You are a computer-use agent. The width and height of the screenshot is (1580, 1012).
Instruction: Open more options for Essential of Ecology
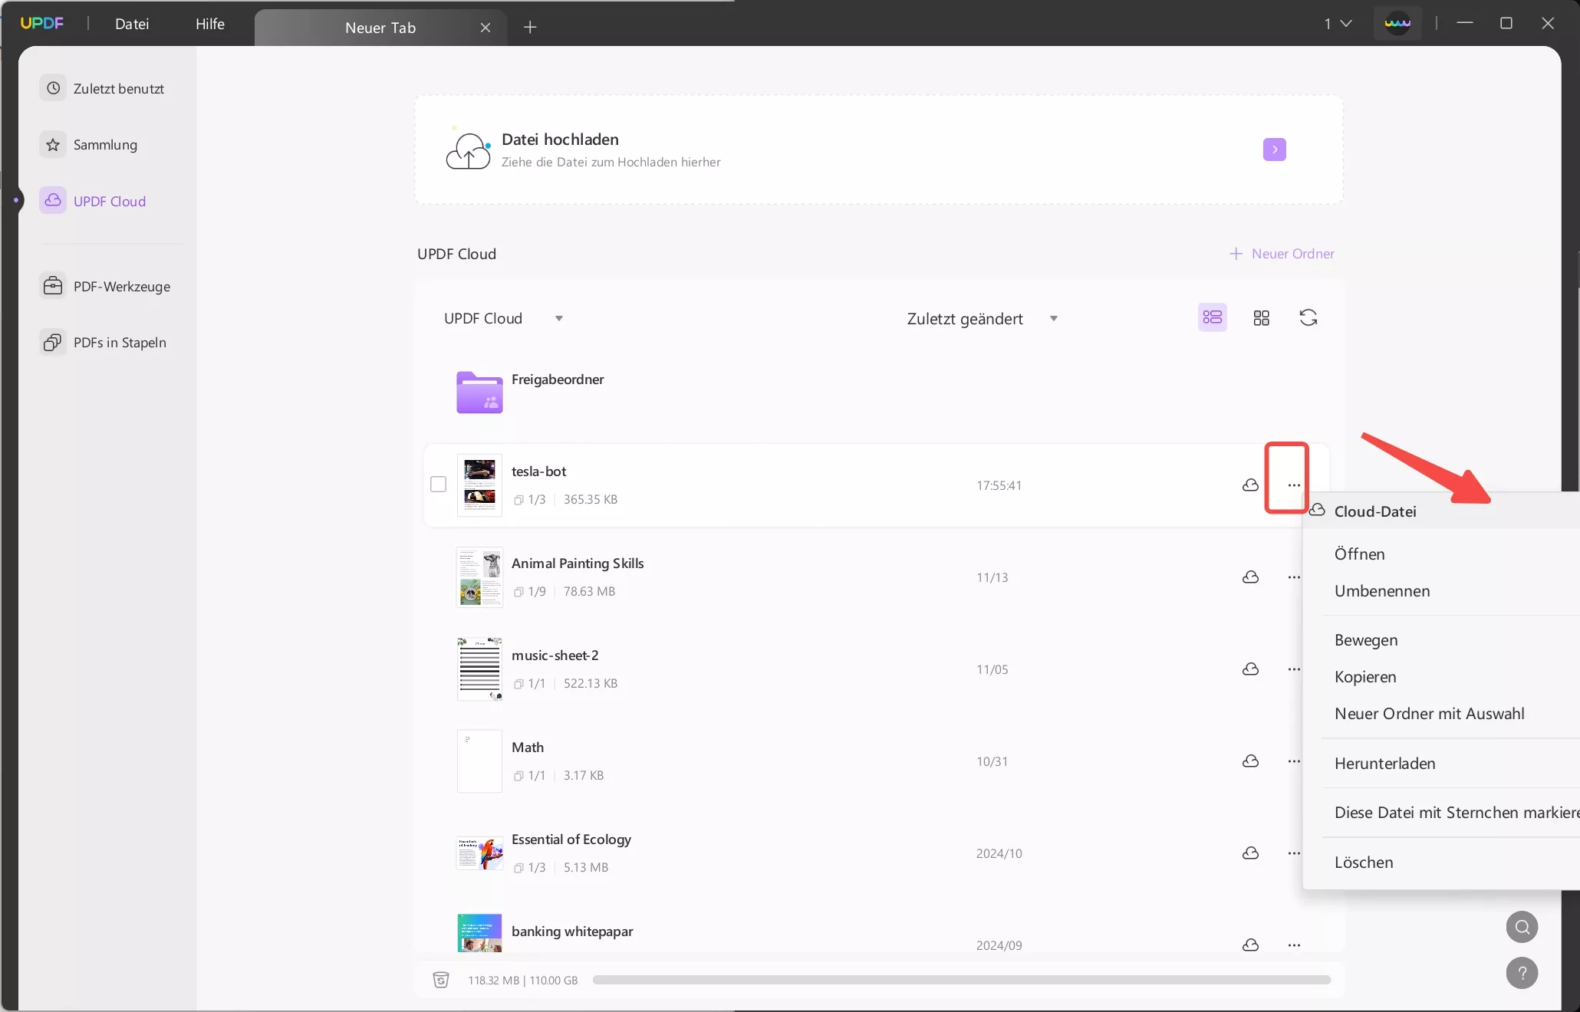tap(1294, 853)
